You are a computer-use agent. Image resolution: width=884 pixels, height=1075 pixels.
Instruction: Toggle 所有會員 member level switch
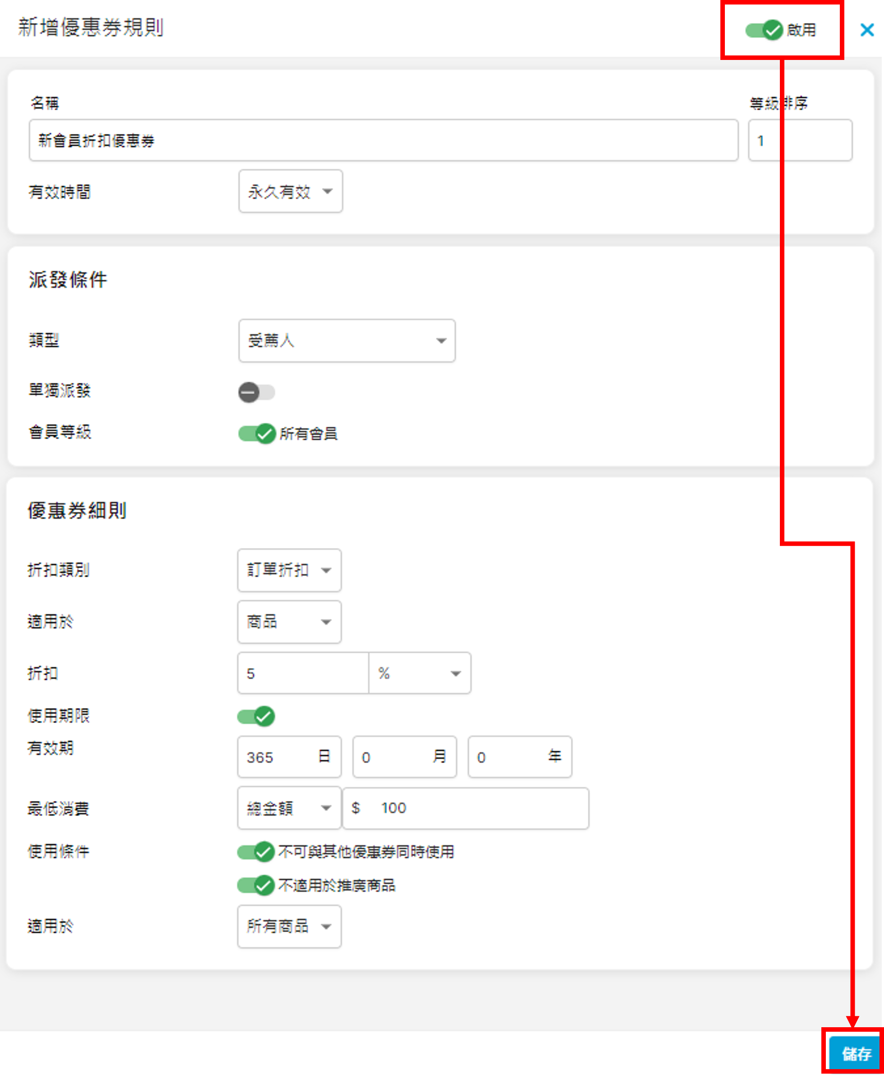coord(256,433)
